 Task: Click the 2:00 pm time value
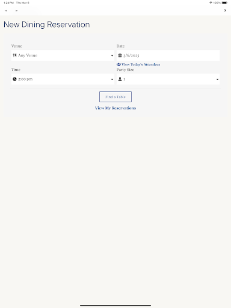25,79
